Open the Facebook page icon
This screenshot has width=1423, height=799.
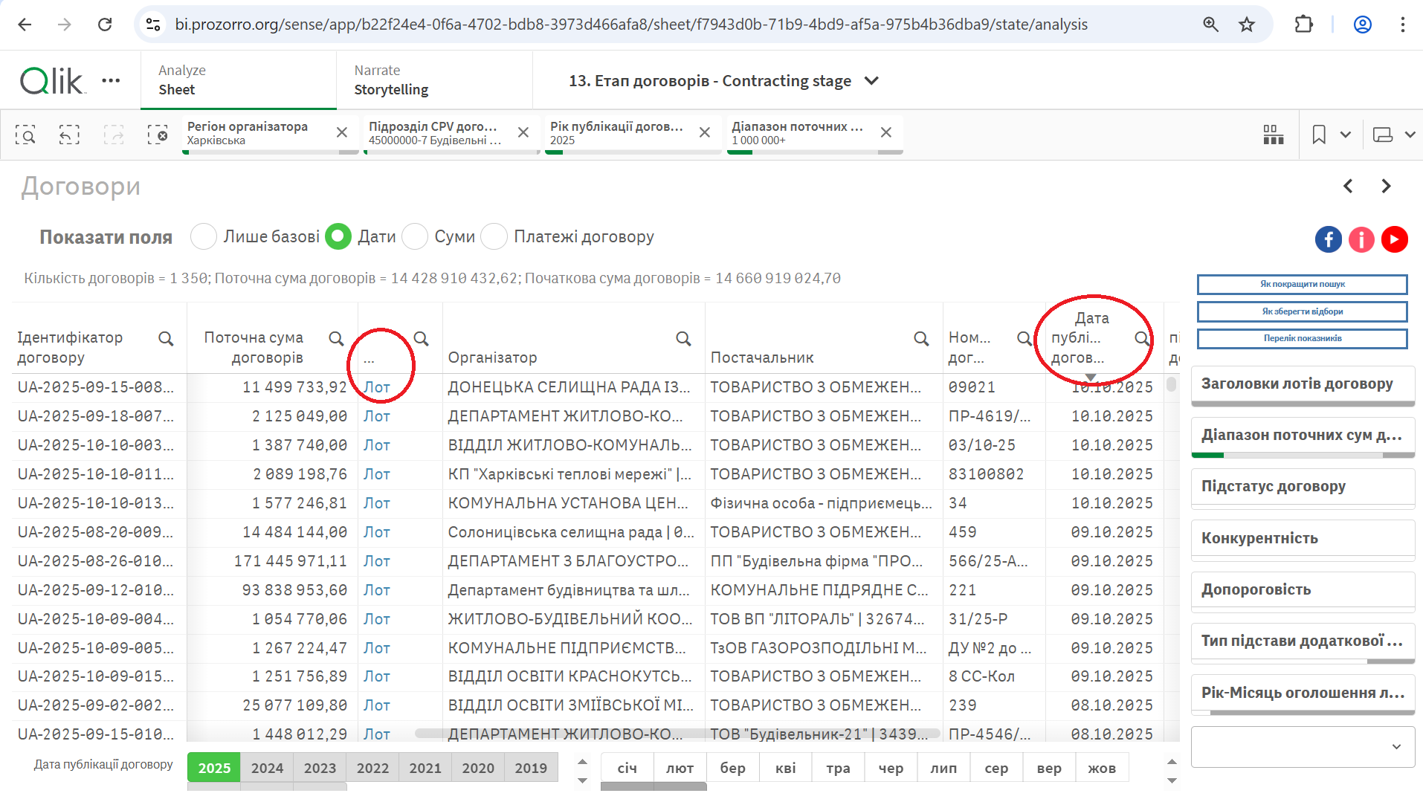tap(1328, 239)
